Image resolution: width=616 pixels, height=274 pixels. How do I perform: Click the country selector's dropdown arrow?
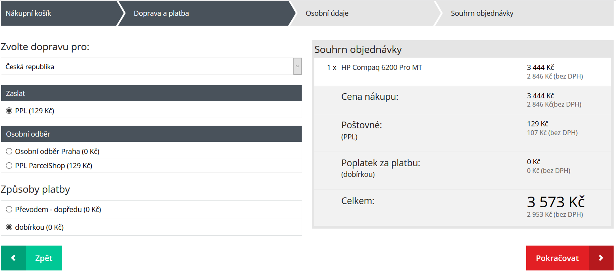297,67
